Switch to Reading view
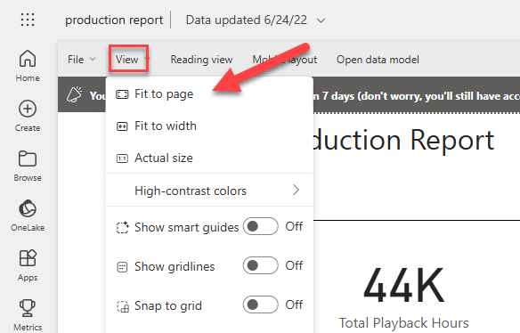The image size is (520, 333). (201, 60)
